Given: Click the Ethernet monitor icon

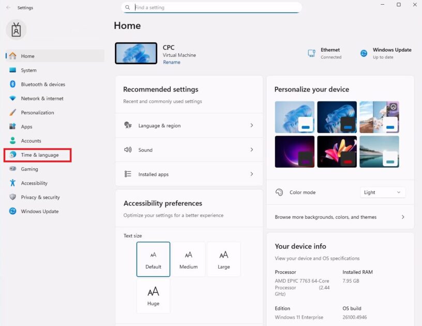Looking at the screenshot, I should pos(312,53).
